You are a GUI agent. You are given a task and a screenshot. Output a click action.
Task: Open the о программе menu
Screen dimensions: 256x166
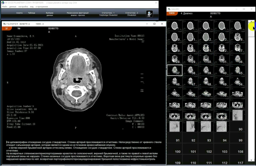coord(42,7)
